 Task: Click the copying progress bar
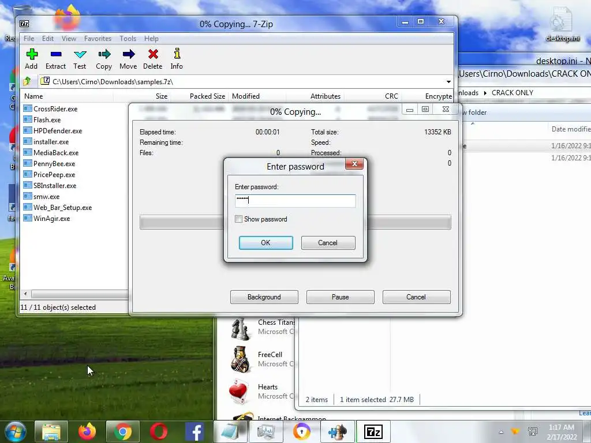295,222
